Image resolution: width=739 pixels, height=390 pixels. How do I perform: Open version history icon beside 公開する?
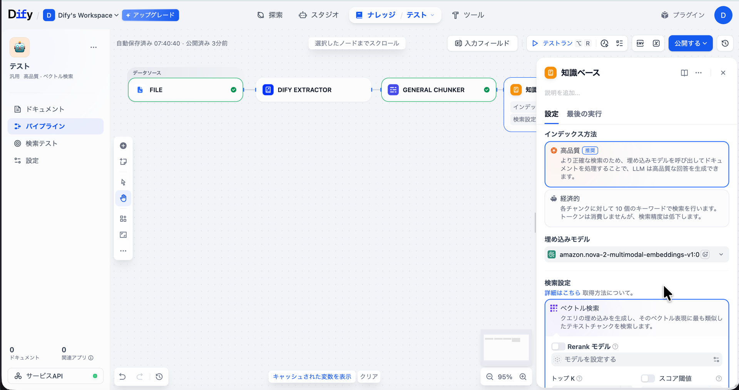[725, 43]
